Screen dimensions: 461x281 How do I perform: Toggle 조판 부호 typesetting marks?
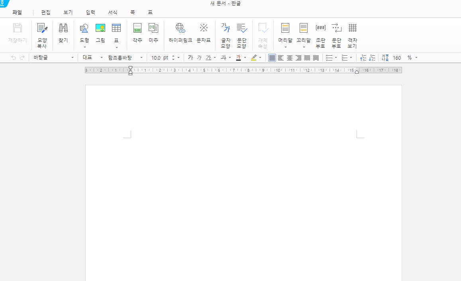click(x=320, y=35)
